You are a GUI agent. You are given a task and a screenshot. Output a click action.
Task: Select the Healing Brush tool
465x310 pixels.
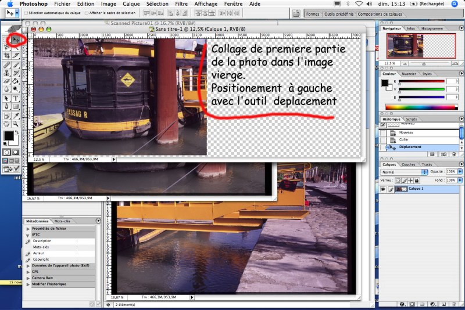click(6, 65)
